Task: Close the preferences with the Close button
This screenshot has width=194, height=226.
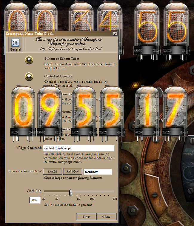Action: tap(106, 217)
